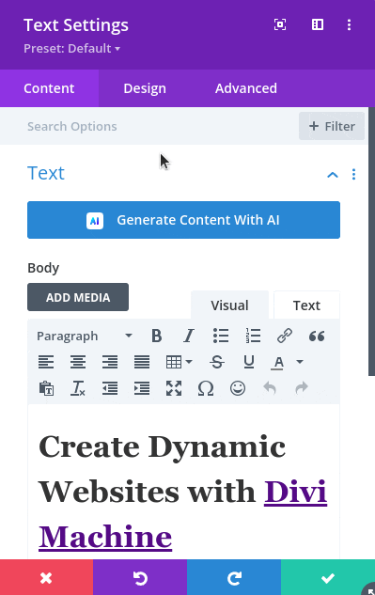The image size is (375, 595).
Task: Click the Body label
Action: click(43, 268)
